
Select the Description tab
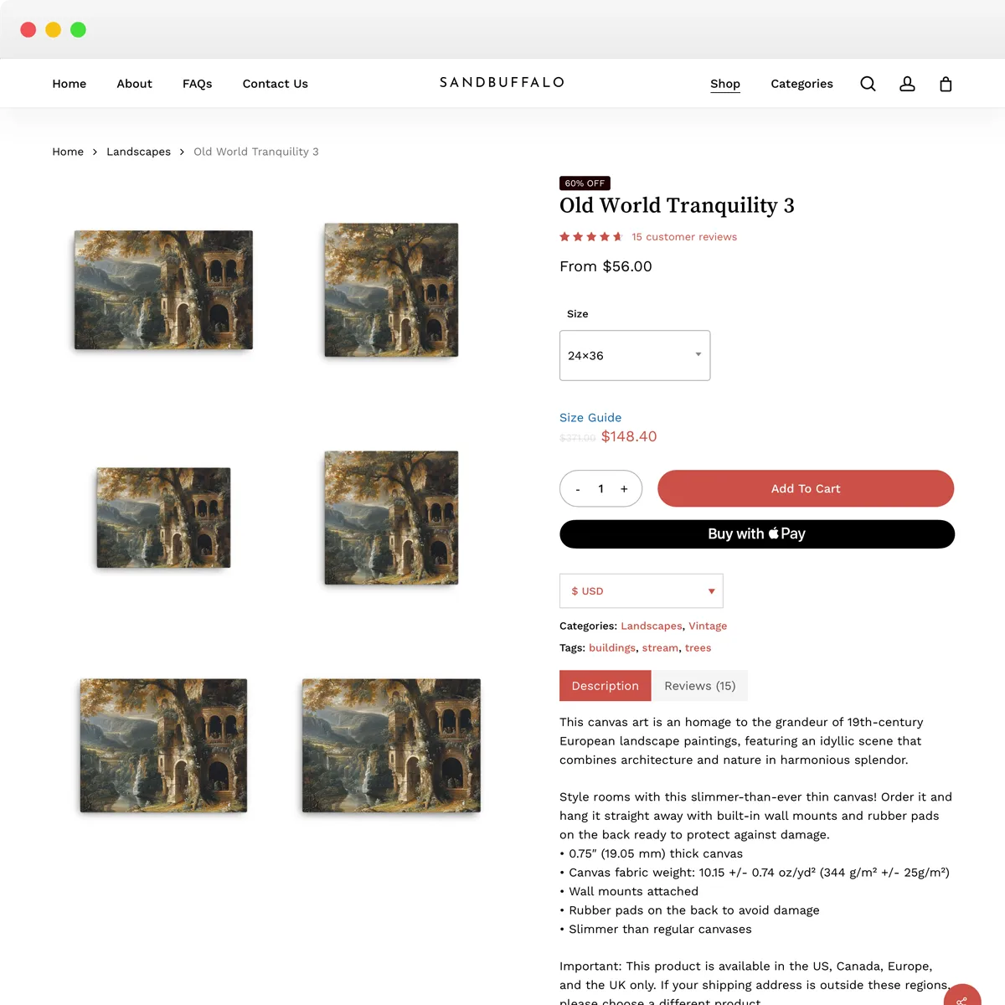point(606,686)
